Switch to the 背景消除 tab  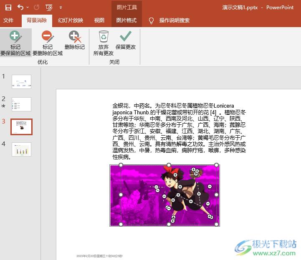(37, 20)
